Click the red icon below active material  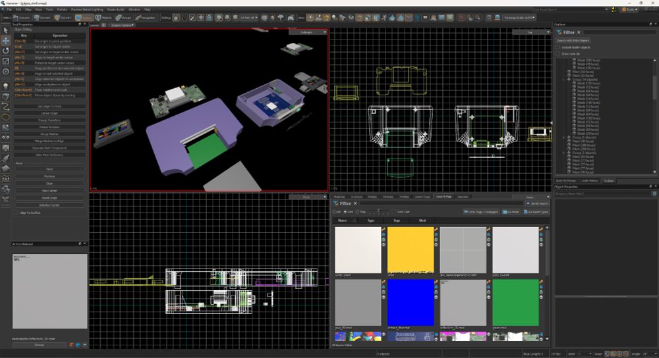coord(72,345)
